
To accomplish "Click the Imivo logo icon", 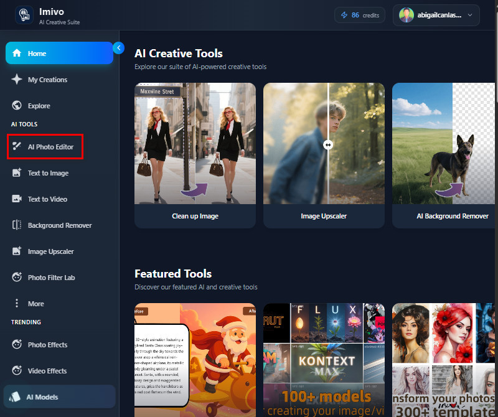I will (x=24, y=15).
